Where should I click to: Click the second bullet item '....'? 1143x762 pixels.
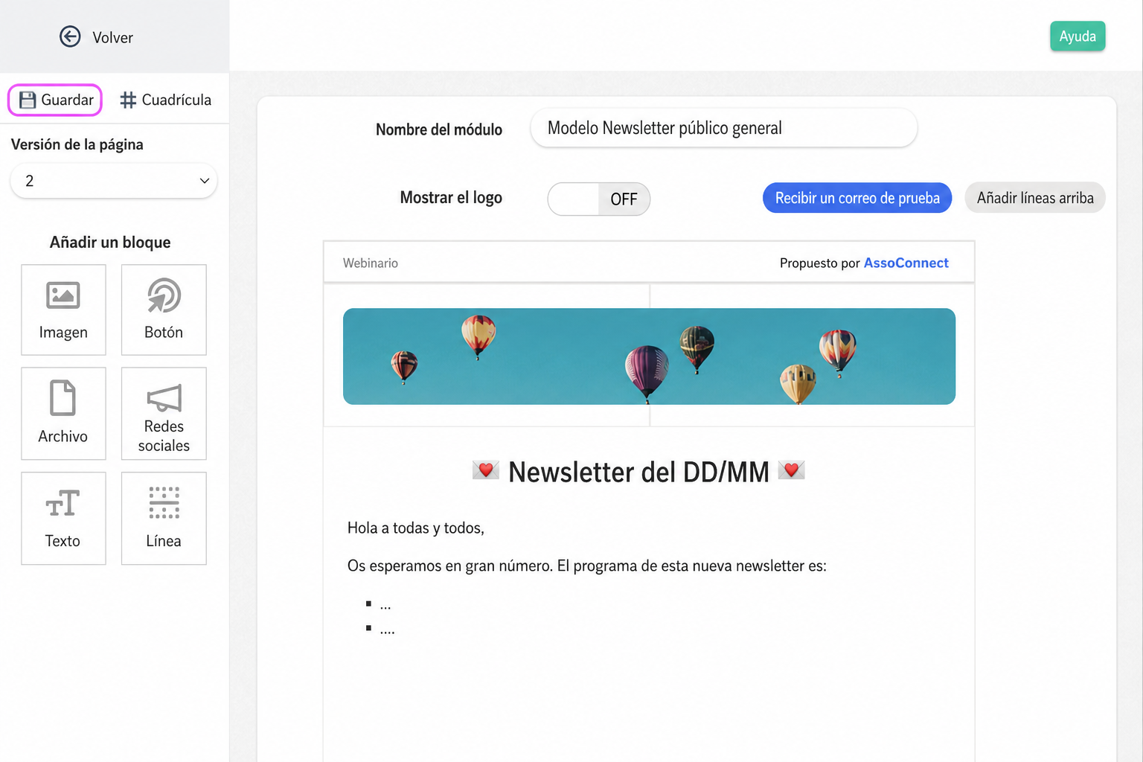[387, 630]
